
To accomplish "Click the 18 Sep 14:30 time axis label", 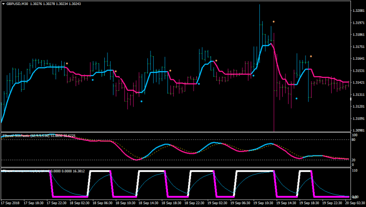I will pyautogui.click(x=148, y=203).
